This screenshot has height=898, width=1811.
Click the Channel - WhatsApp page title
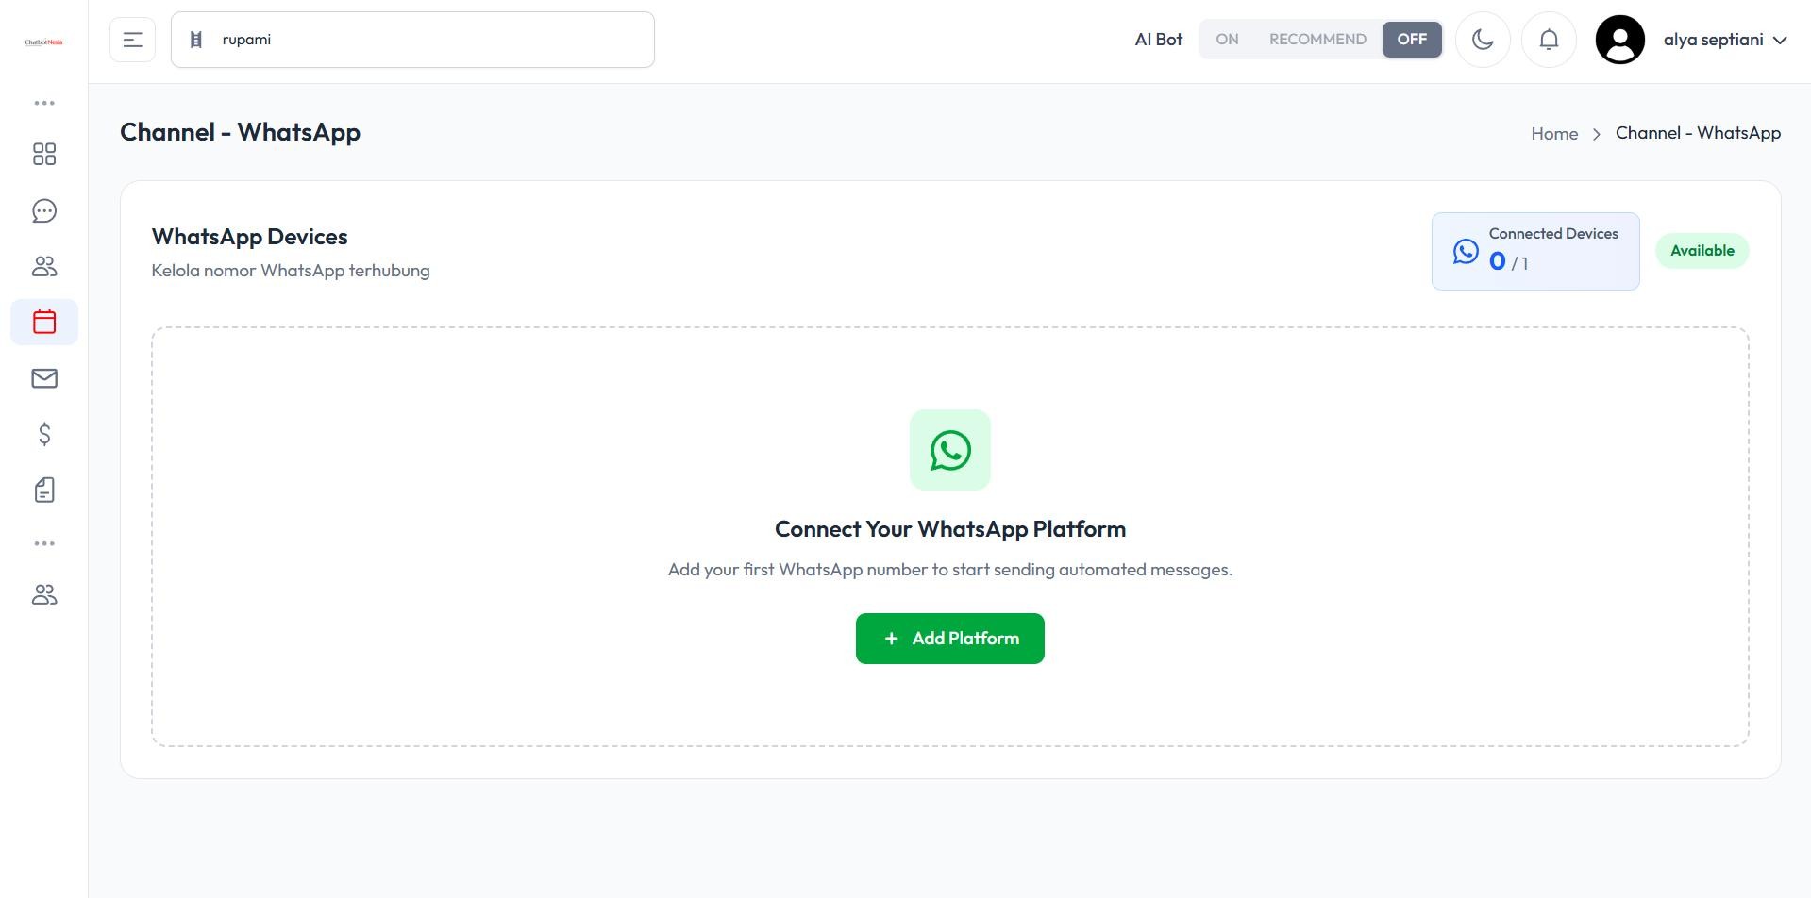click(x=240, y=132)
